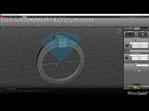
Task: Enable the Quad object snap checkbox
Action: (x=28, y=91)
